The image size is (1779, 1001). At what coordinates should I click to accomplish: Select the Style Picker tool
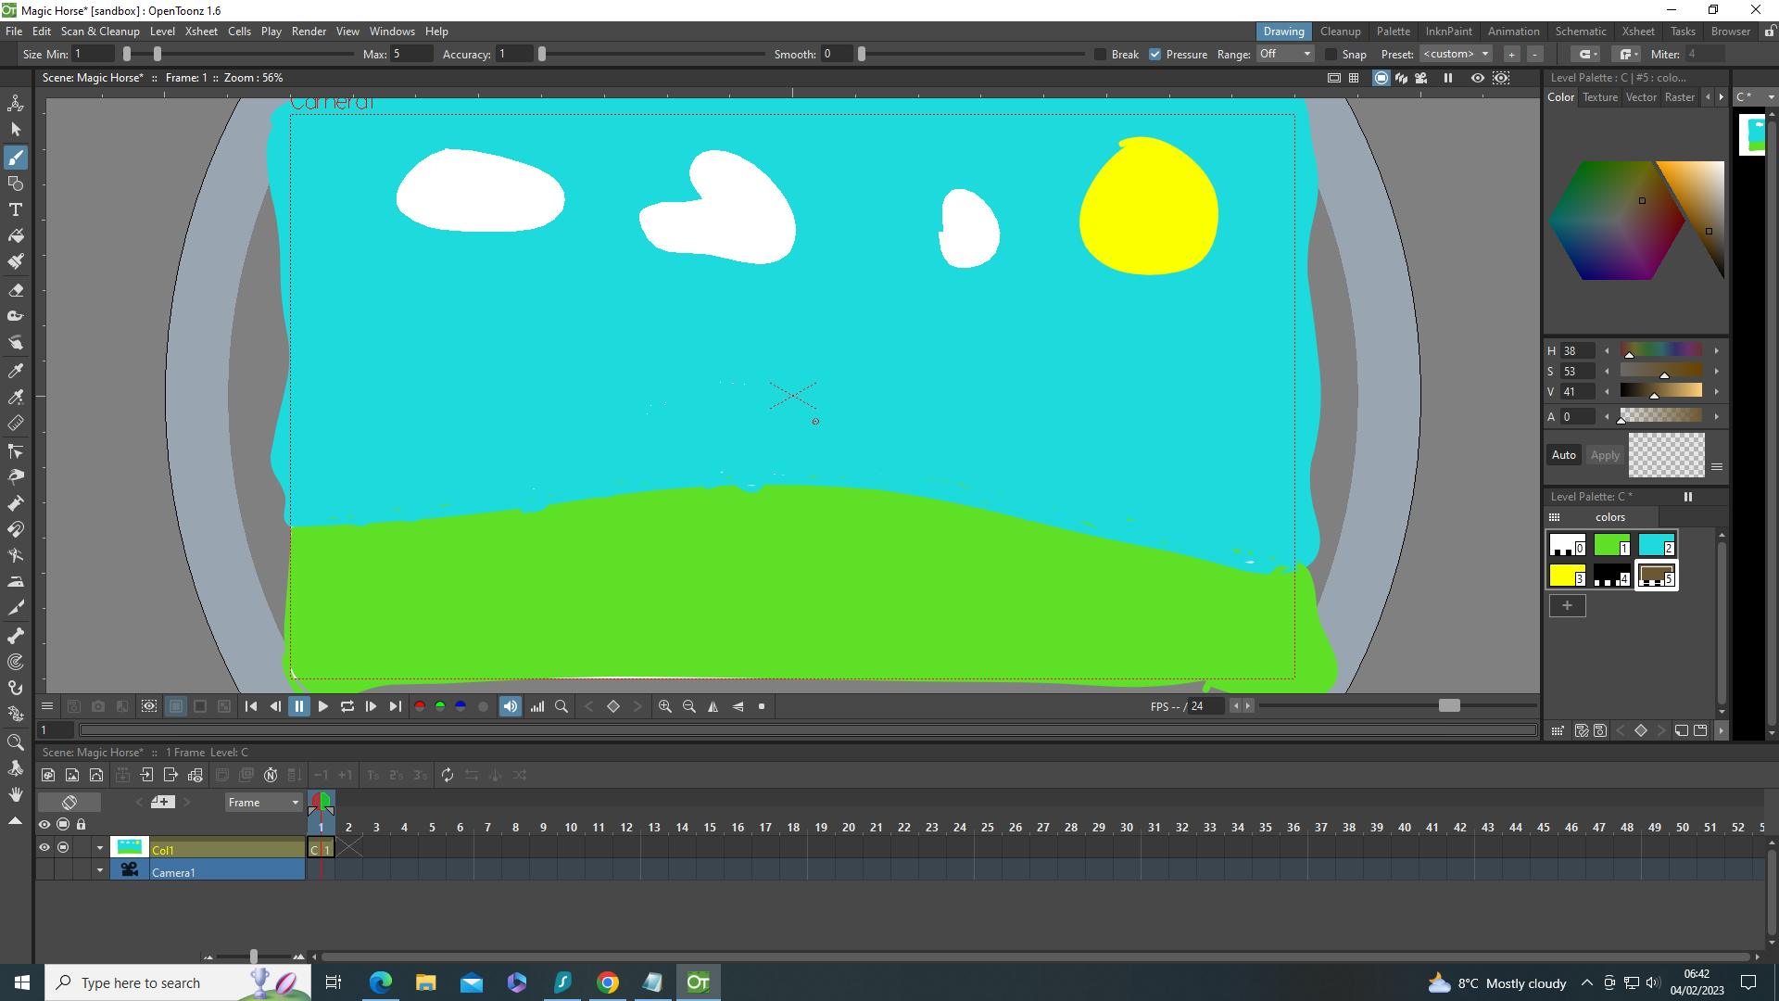(x=16, y=371)
